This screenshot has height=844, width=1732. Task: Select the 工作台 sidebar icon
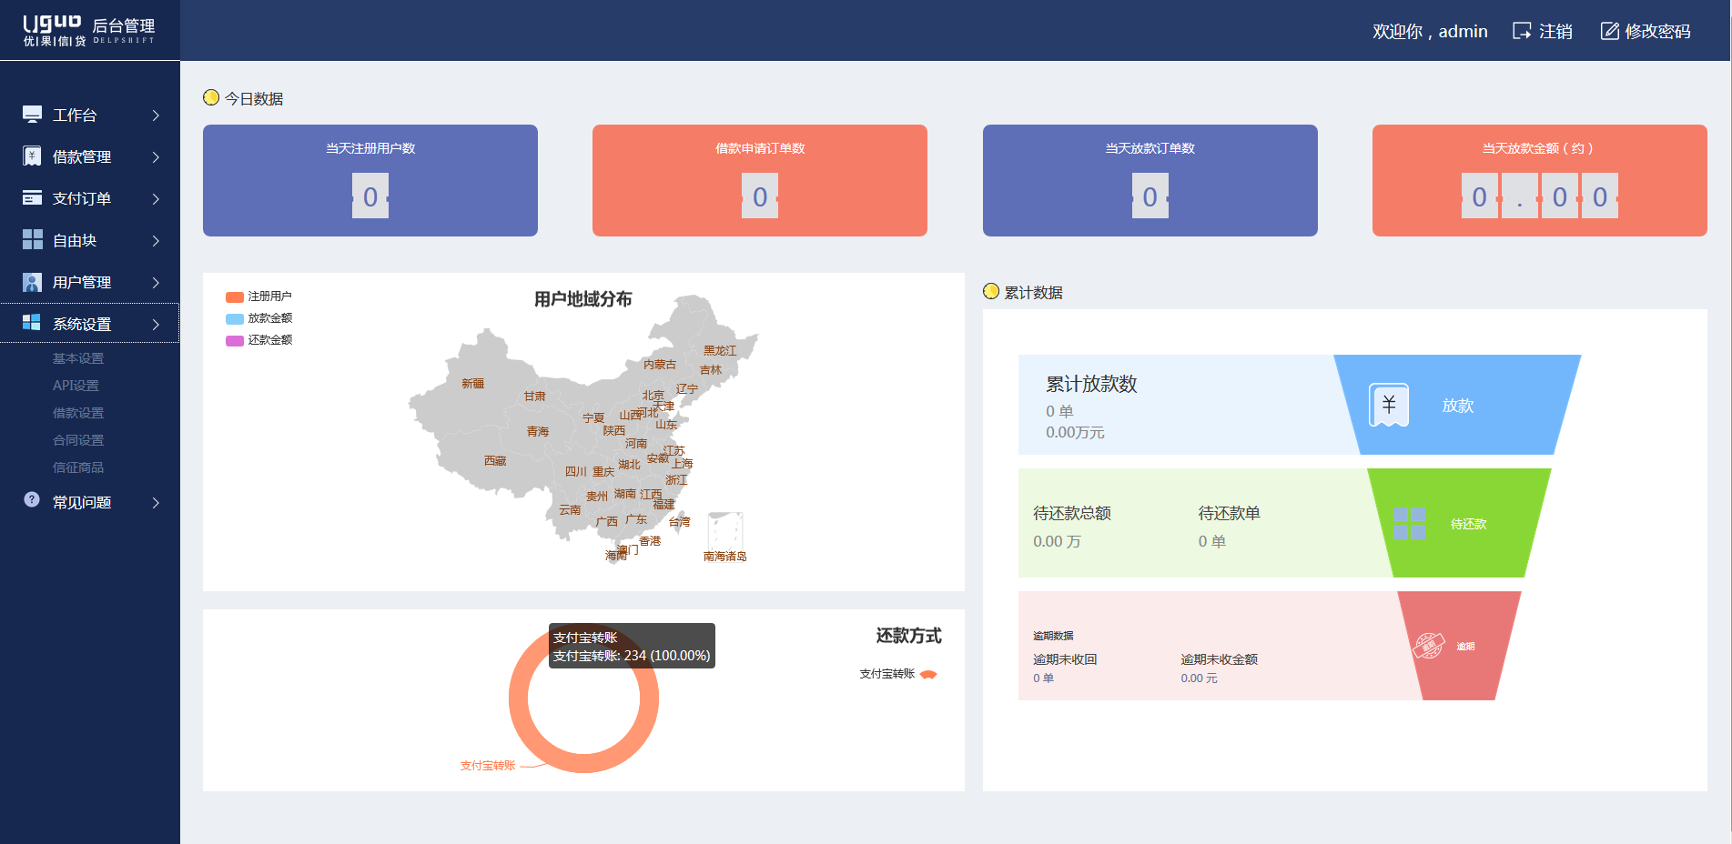coord(32,114)
